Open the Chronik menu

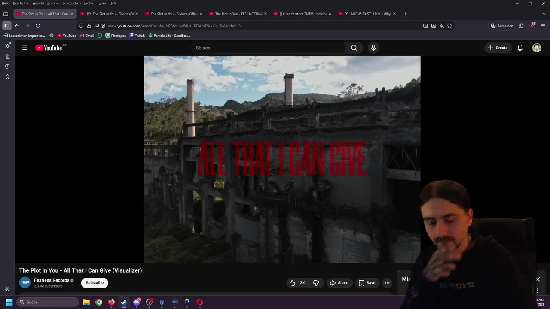click(53, 3)
